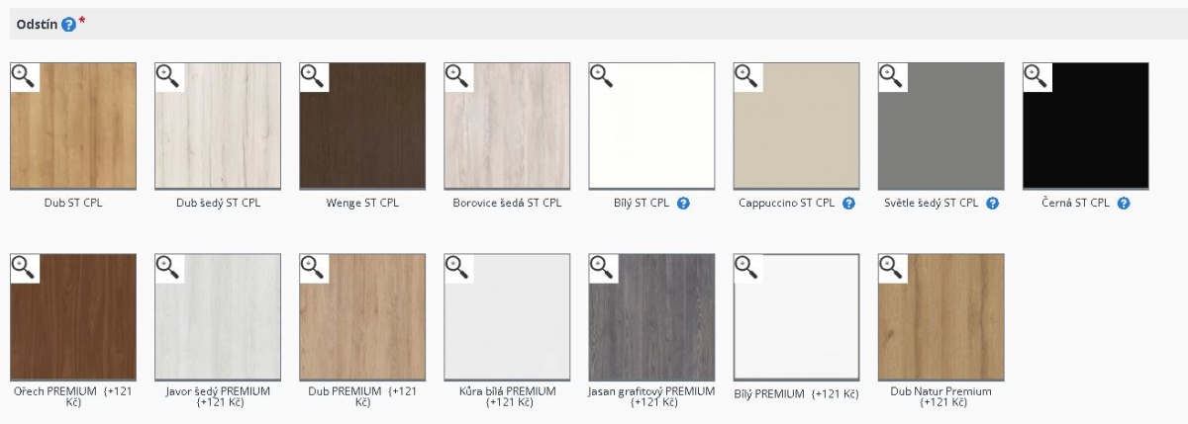Pick the Cappuccino ST CPL color
This screenshot has width=1188, height=424.
[x=796, y=127]
